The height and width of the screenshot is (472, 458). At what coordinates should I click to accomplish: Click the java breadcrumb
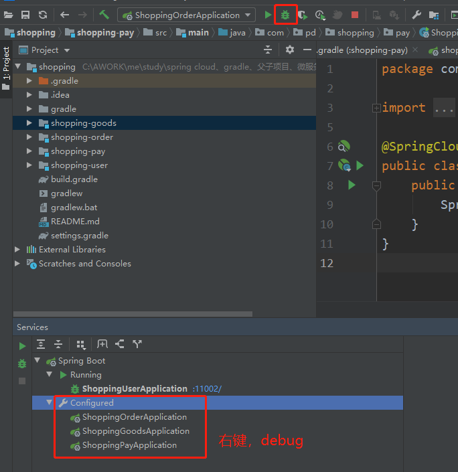coord(232,33)
